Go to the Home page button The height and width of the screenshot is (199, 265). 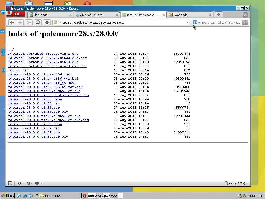pos(47,22)
